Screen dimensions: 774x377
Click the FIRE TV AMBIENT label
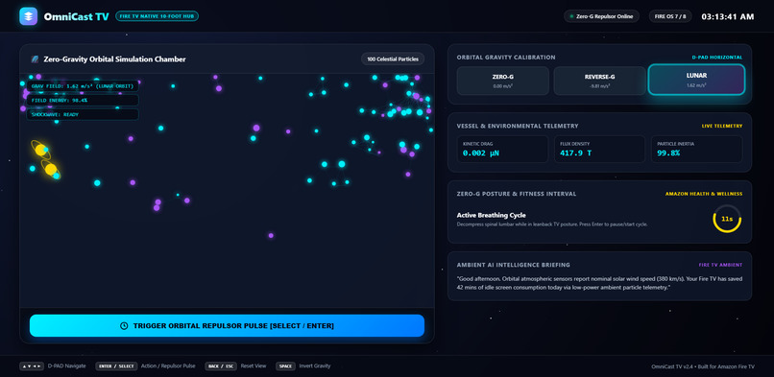[x=720, y=265]
